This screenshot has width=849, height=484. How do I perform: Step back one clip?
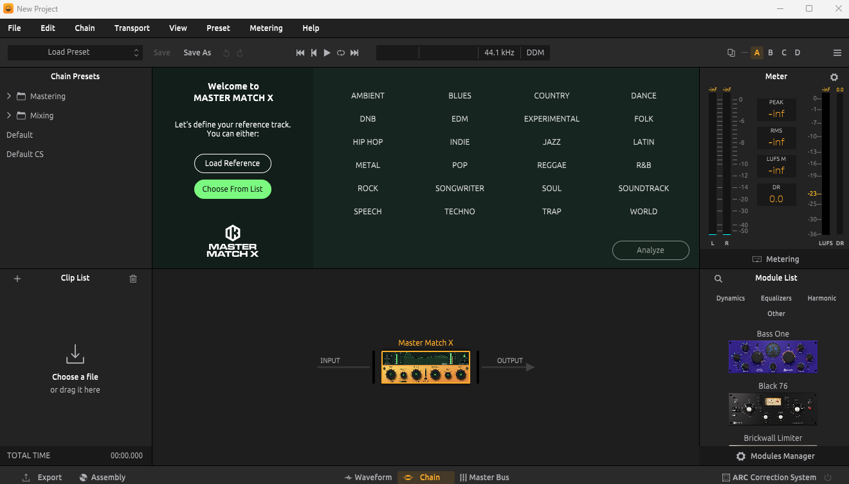(x=314, y=53)
